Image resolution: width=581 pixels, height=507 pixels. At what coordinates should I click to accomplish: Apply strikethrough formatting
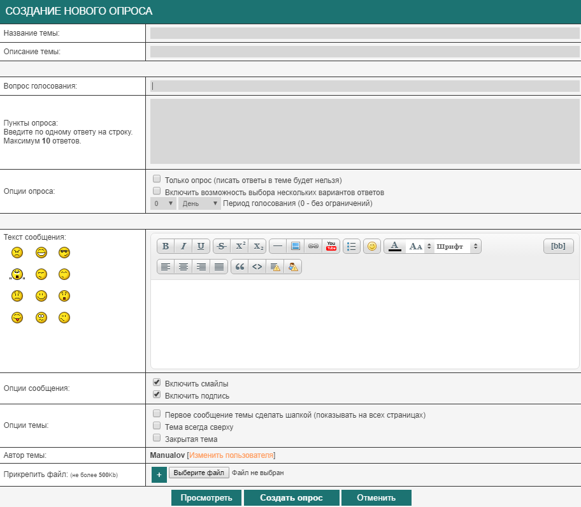[222, 246]
